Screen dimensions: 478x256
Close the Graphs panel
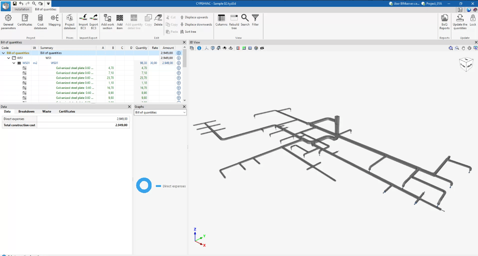tap(184, 107)
